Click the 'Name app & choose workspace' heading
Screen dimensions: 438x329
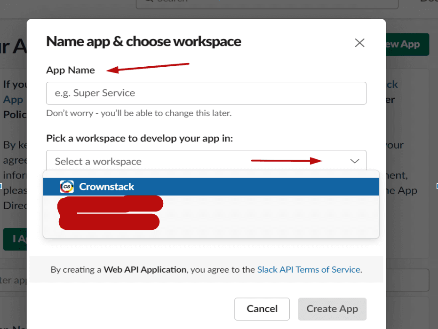click(x=143, y=41)
